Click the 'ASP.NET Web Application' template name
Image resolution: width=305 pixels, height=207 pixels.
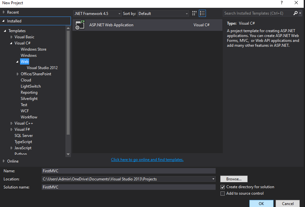pyautogui.click(x=111, y=25)
